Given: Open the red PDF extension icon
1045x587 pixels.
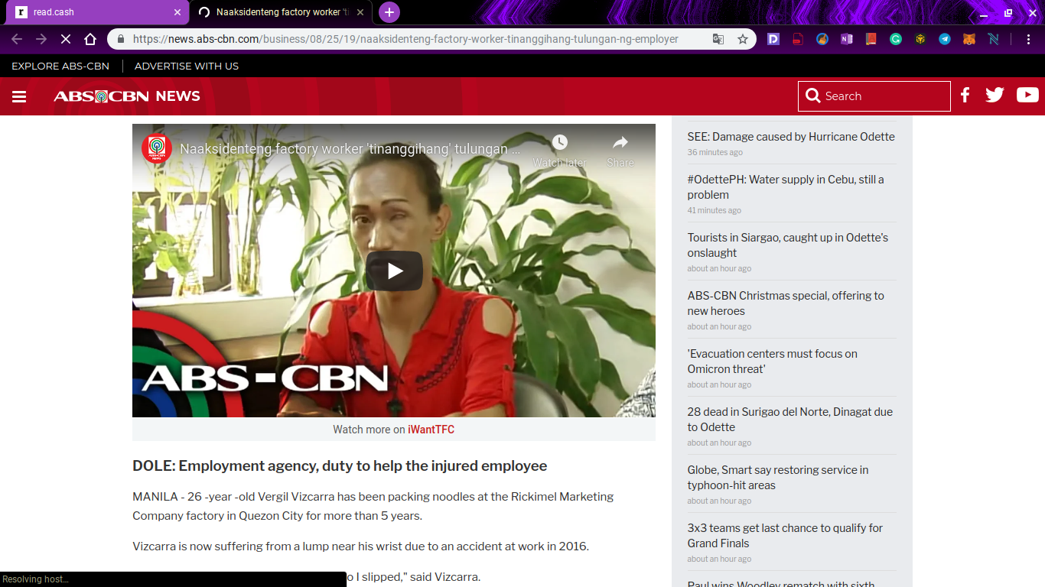Looking at the screenshot, I should click(798, 39).
